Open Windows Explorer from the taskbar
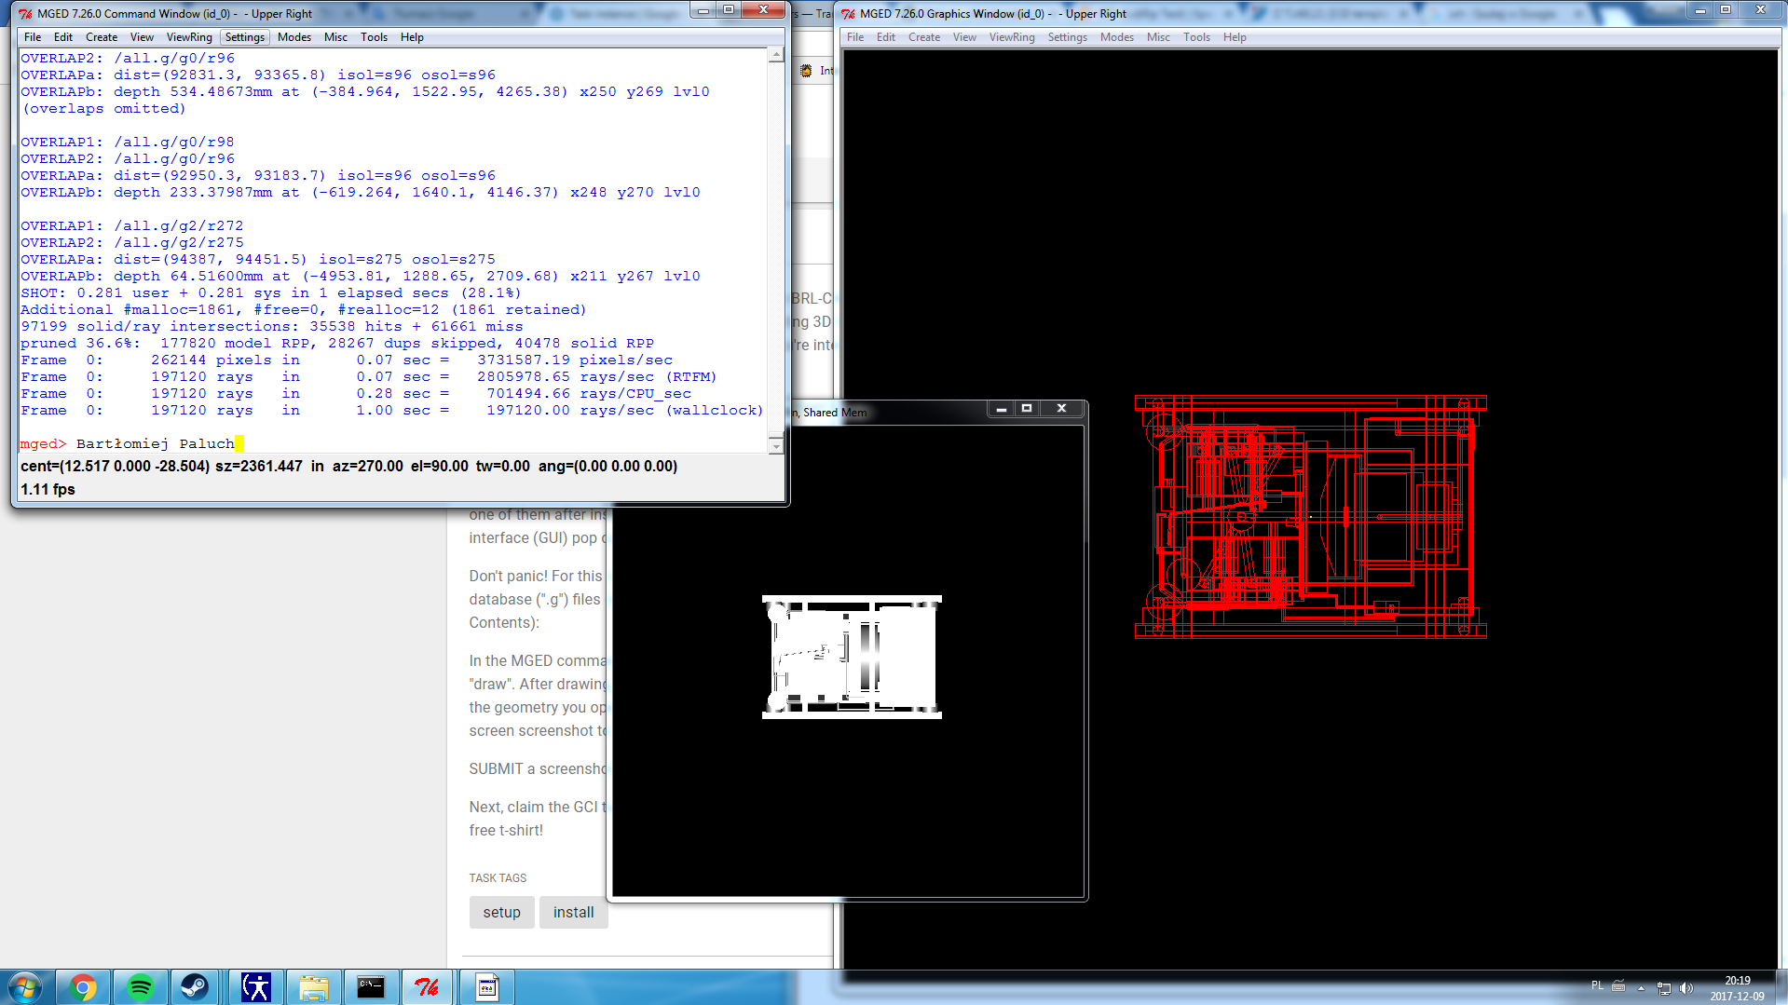Viewport: 1788px width, 1005px height. (x=314, y=987)
